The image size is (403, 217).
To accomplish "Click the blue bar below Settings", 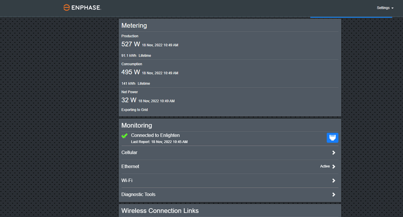I will click(x=351, y=17).
